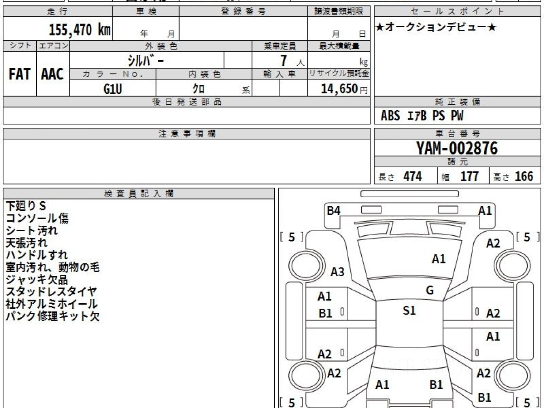This screenshot has height=408, width=544.
Task: Select the "後日発送部品" section header
Action: click(x=186, y=102)
